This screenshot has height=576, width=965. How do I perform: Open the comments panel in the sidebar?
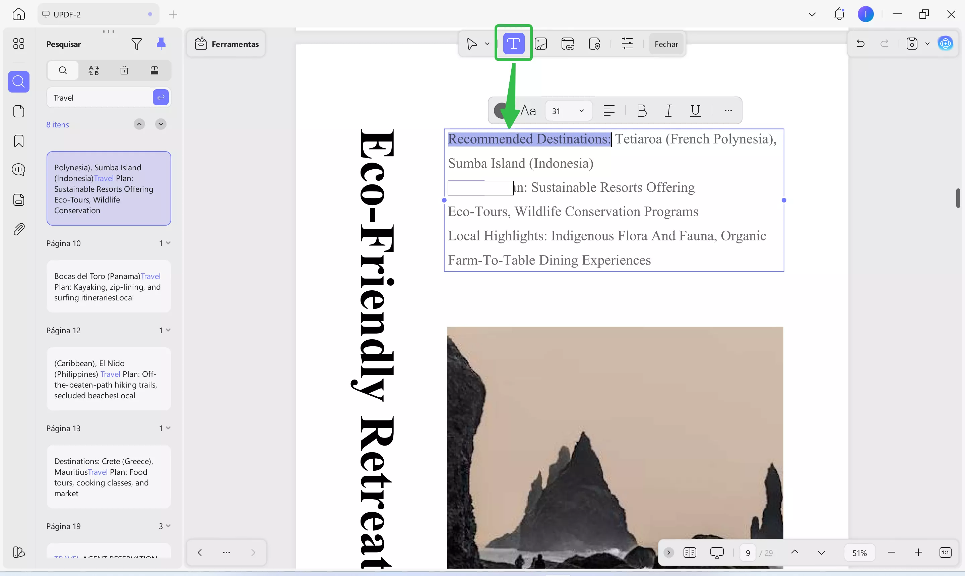coord(18,170)
